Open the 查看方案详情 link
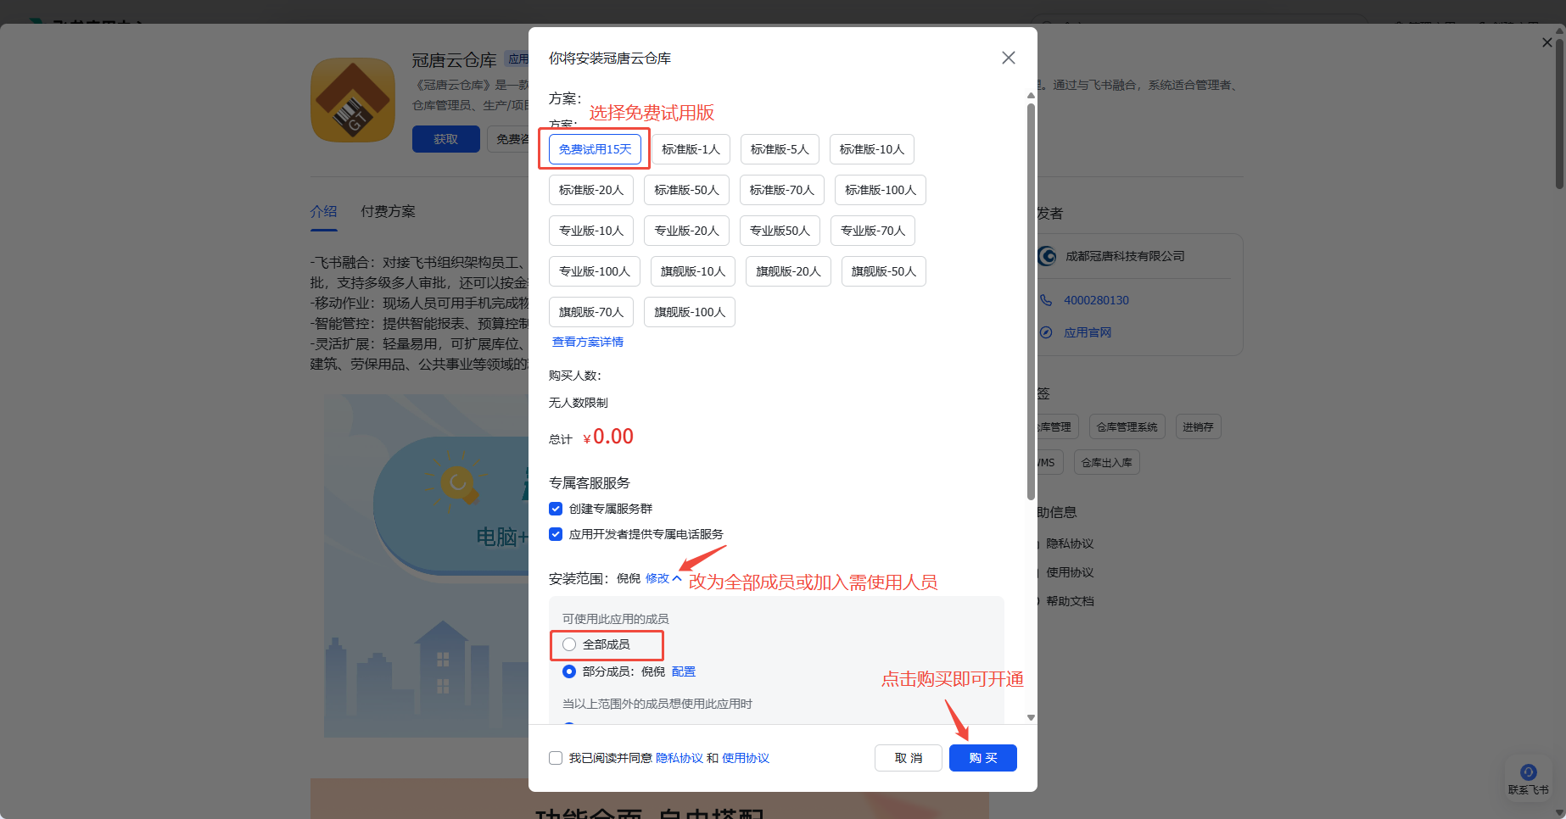The image size is (1566, 819). [x=588, y=342]
